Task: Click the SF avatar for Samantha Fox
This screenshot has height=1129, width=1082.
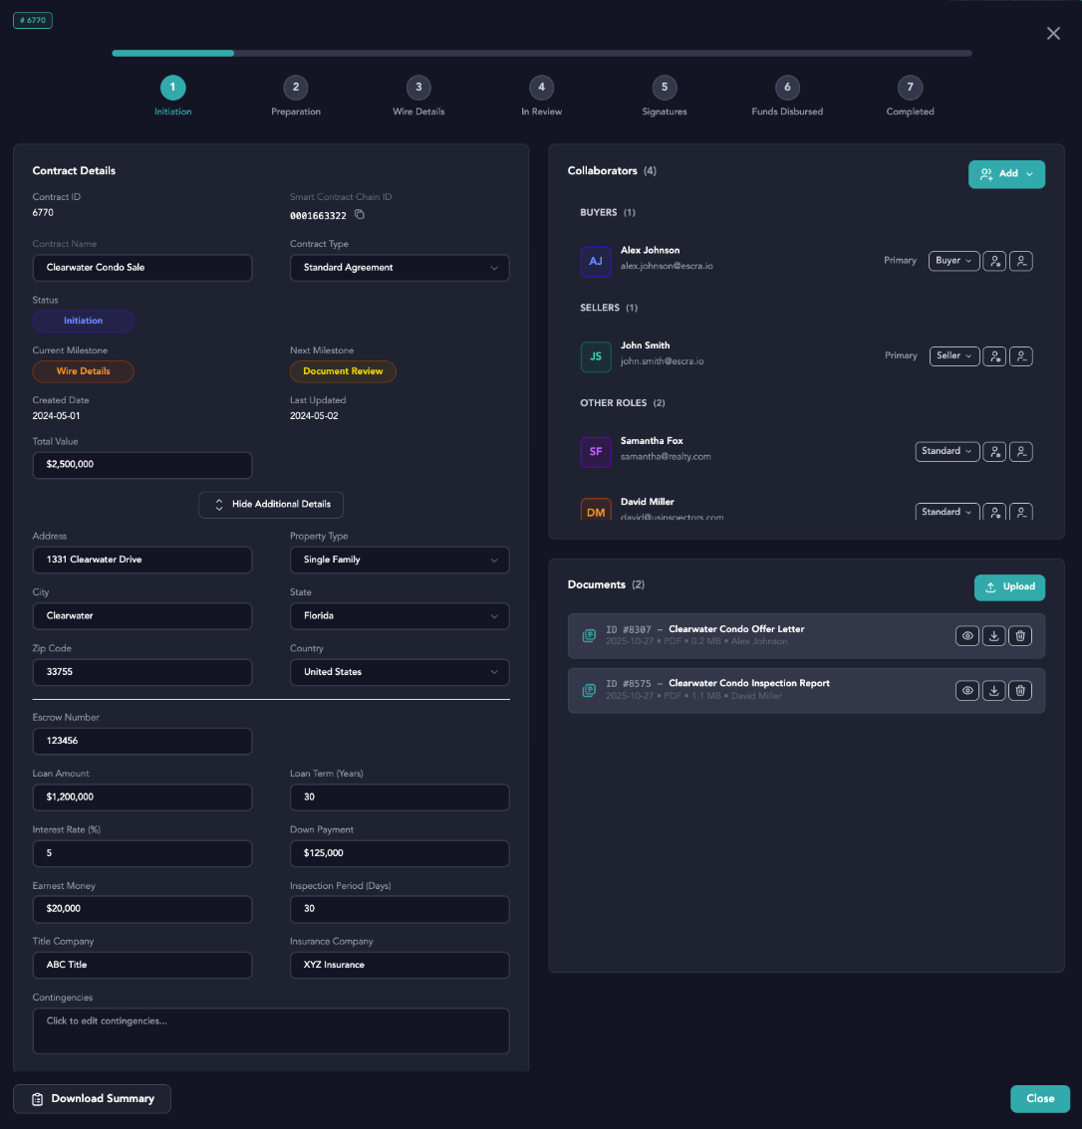Action: pos(596,451)
